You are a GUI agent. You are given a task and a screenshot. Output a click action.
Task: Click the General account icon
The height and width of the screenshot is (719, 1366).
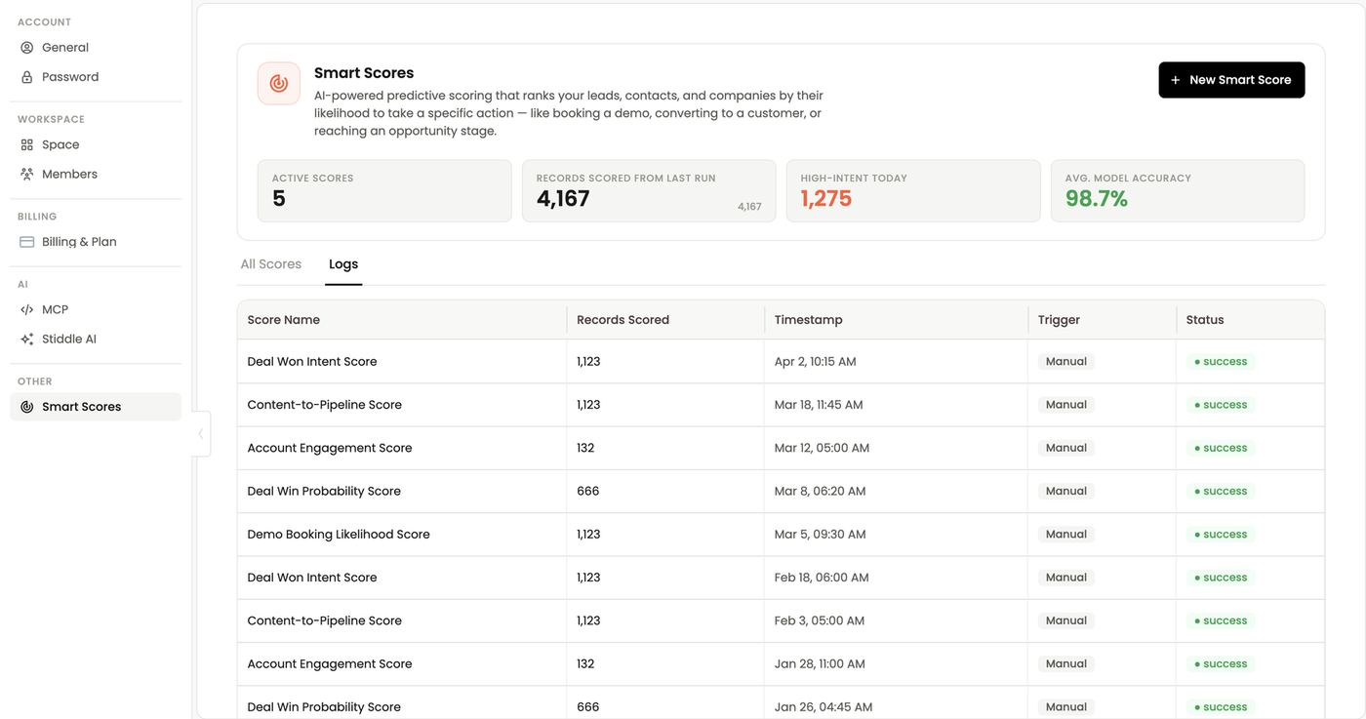pos(27,48)
